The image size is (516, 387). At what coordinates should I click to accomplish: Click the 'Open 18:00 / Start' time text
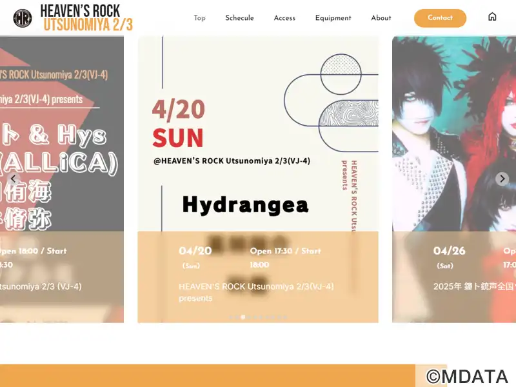click(x=34, y=251)
